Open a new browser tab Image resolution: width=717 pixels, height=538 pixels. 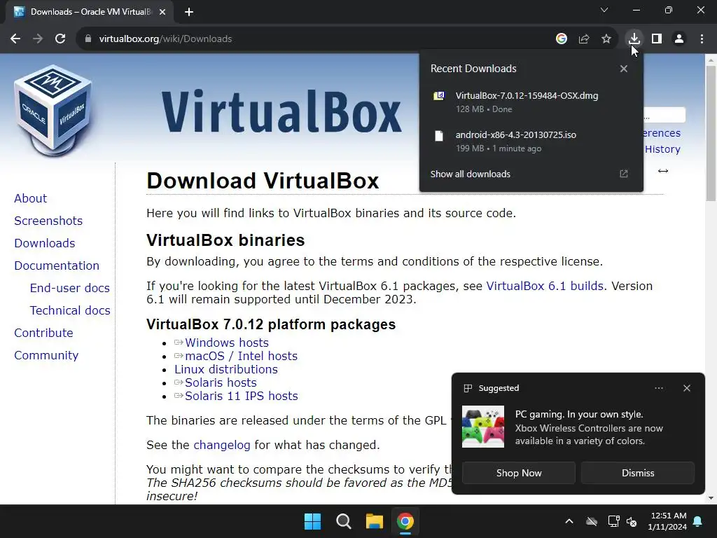tap(189, 12)
